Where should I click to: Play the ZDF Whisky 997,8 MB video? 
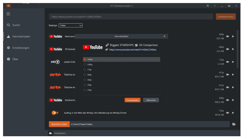click(x=233, y=113)
